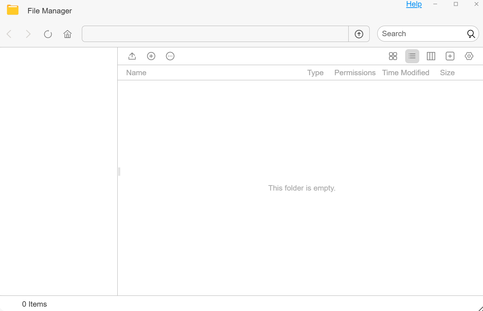This screenshot has width=483, height=311.
Task: Click the sidebar splitter handle
Action: pos(119,171)
